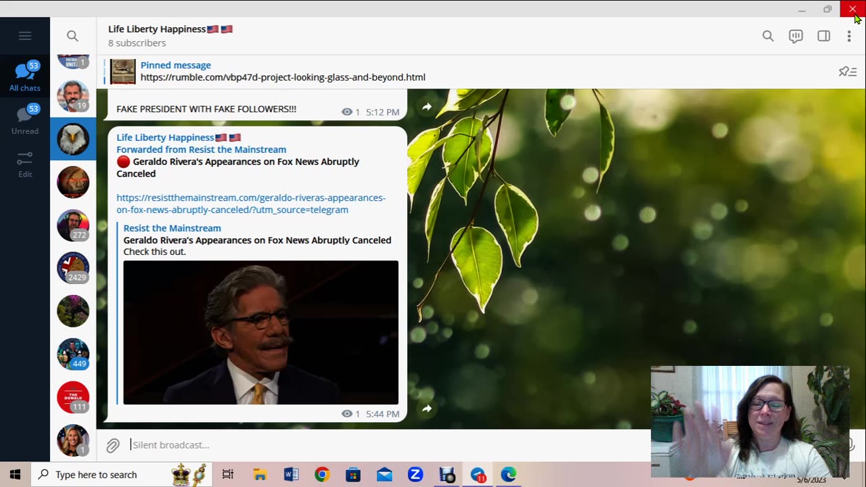Open Zoom from the taskbar
Screen dimensions: 866x487
pos(415,475)
